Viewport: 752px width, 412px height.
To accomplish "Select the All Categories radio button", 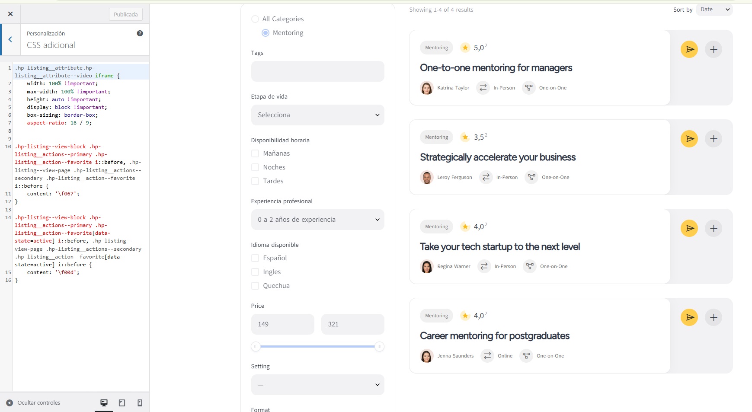I will [x=255, y=19].
